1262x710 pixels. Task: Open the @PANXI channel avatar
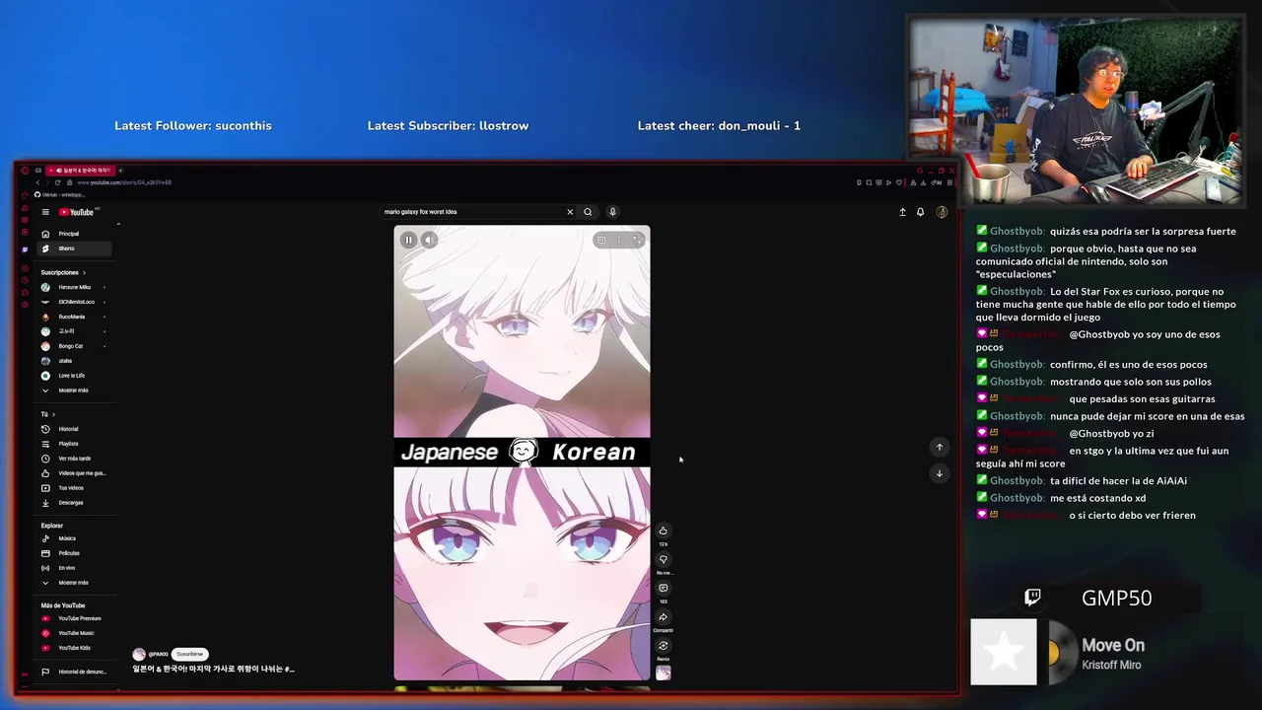point(139,654)
